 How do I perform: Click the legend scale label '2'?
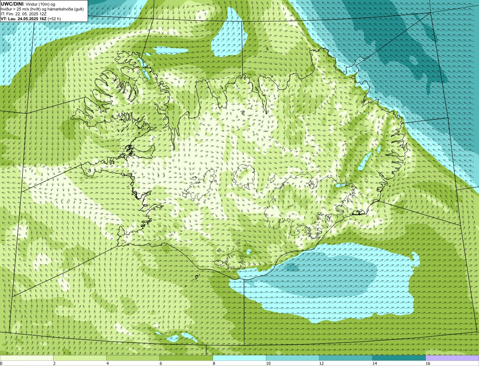pyautogui.click(x=54, y=363)
